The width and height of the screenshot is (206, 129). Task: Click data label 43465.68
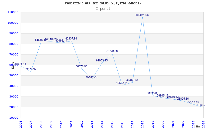coord(132,80)
